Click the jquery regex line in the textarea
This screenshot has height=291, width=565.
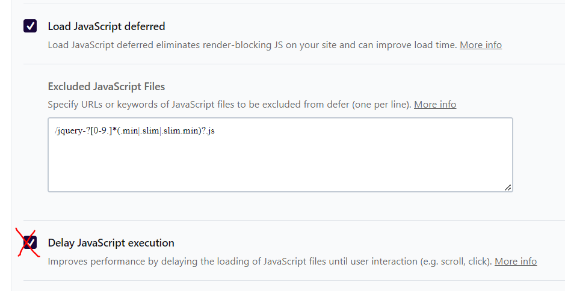point(134,131)
